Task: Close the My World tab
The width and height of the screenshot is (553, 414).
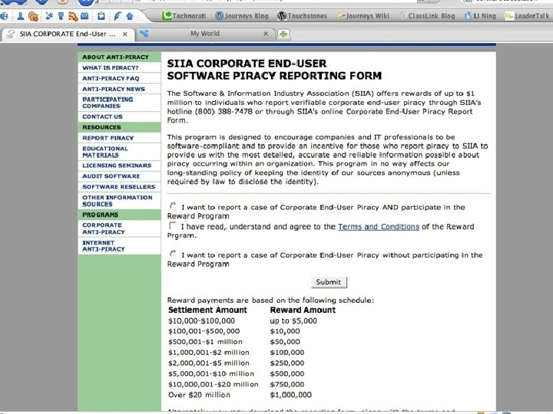Action: tap(266, 34)
